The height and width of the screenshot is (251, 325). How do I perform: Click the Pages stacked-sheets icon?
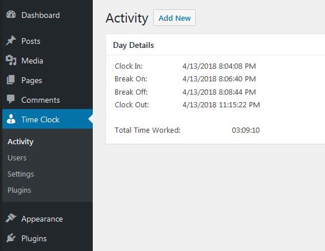click(x=11, y=80)
